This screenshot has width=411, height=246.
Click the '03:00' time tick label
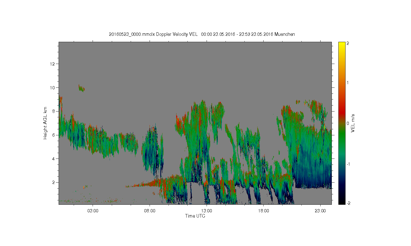[93, 211]
